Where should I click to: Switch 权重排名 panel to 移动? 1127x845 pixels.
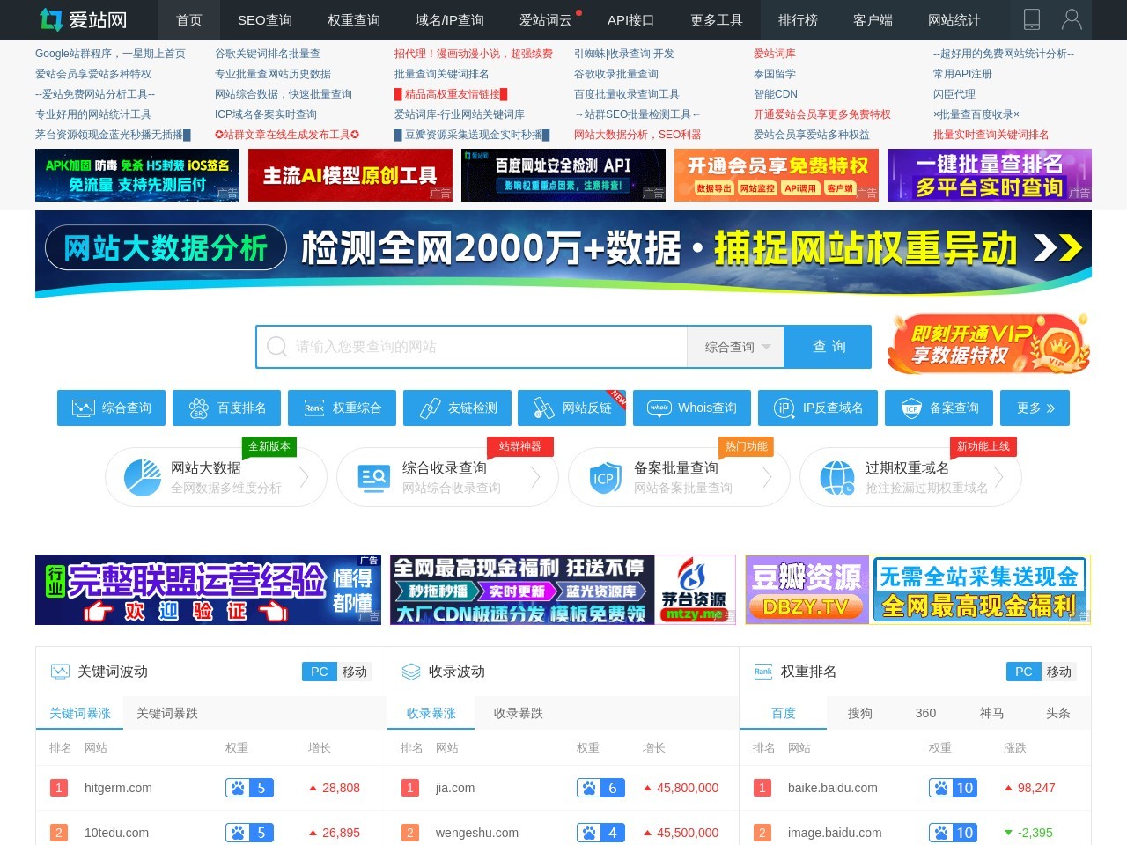pyautogui.click(x=1059, y=672)
